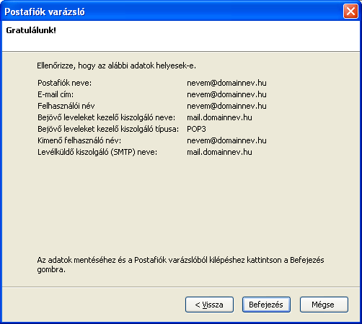Image resolution: width=362 pixels, height=324 pixels.
Task: Select the incoming server mail.domainnev.hu value
Action: pos(219,117)
